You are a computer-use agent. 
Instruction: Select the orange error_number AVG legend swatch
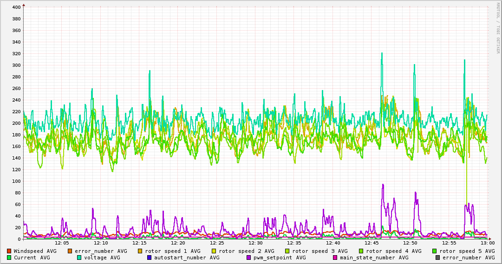tap(70, 251)
